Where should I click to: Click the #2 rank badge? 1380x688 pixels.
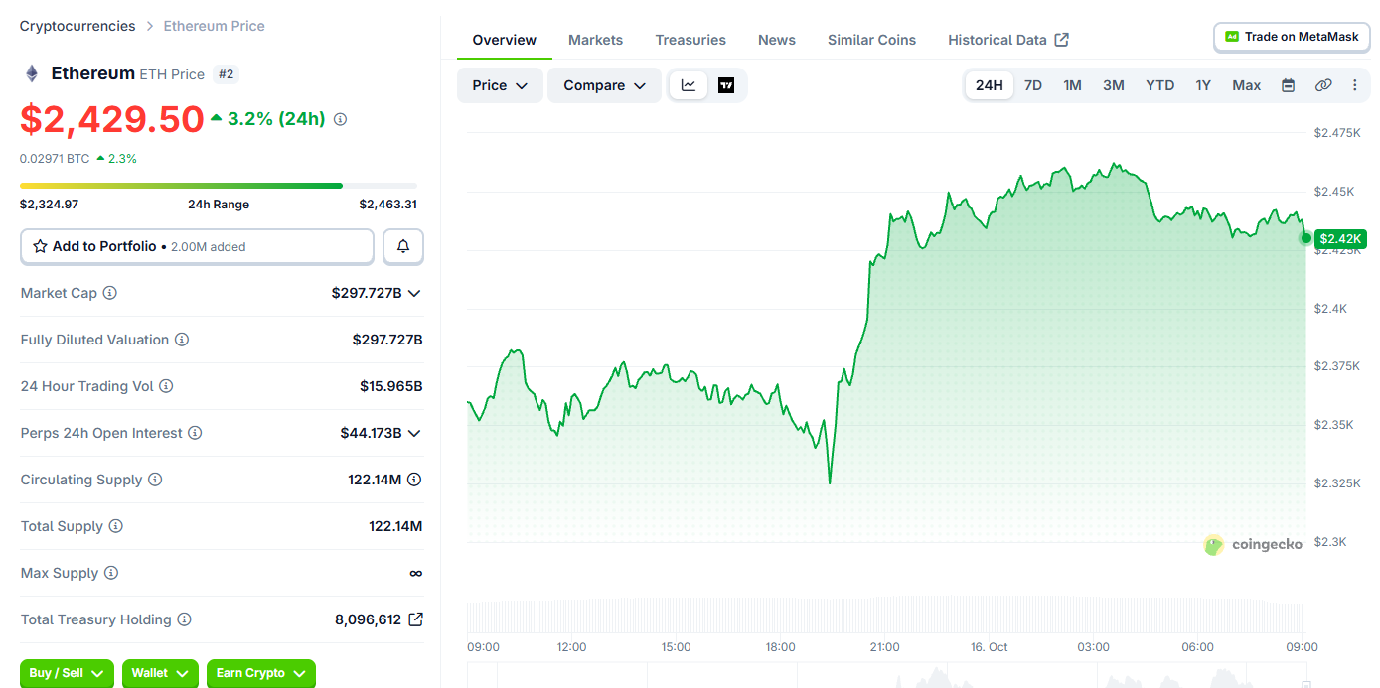(x=226, y=73)
